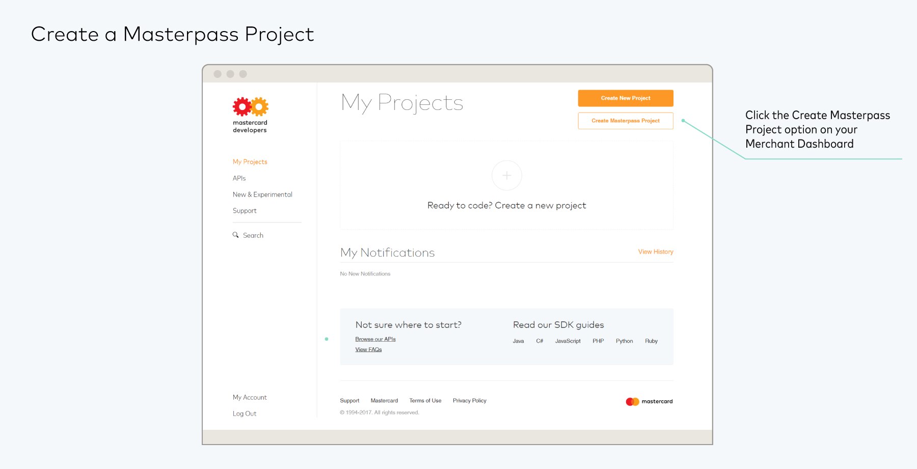This screenshot has width=917, height=469.
Task: Click the search magnifier icon
Action: coord(236,235)
